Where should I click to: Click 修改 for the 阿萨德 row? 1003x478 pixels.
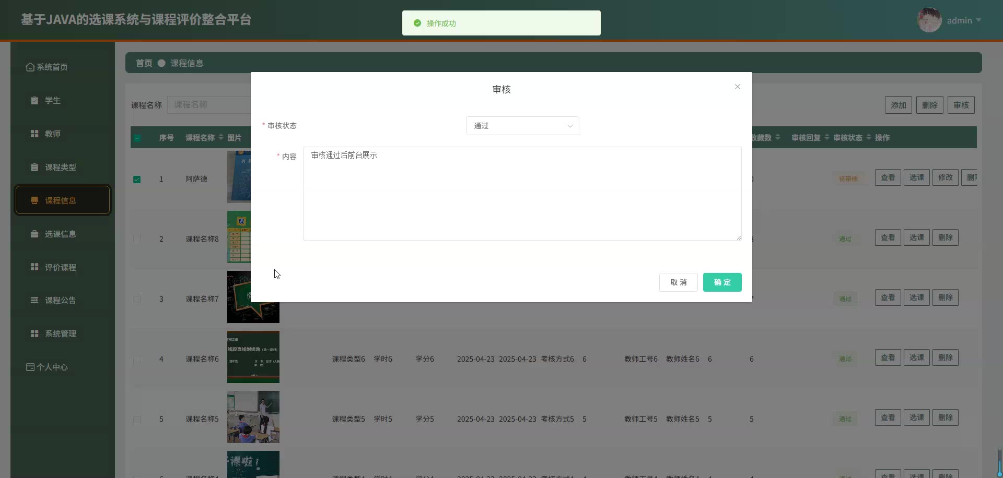[x=946, y=177]
